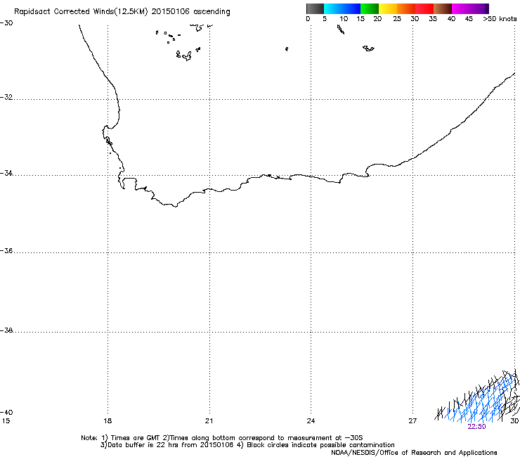
Task: Click the '35' label under the color legend
Action: pyautogui.click(x=433, y=18)
